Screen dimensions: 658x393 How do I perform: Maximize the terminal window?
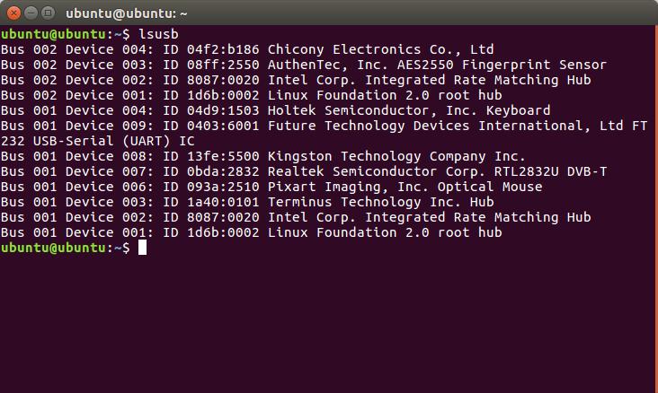(x=48, y=13)
